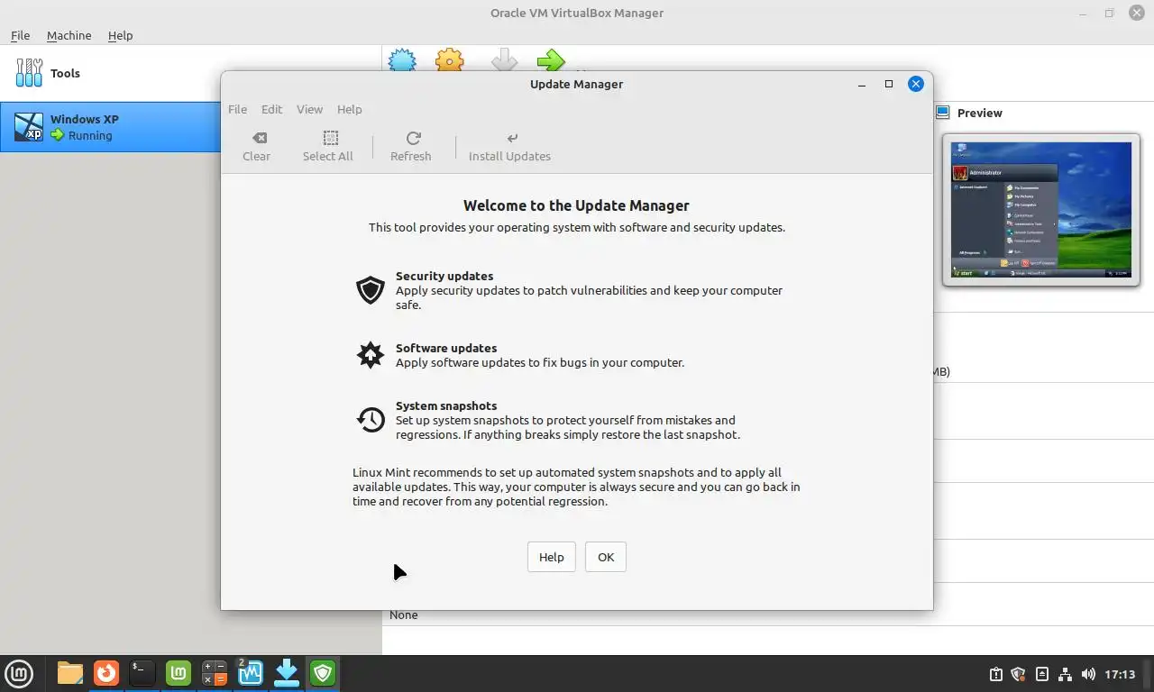Click the Clear toolbar icon in Update Manager

pyautogui.click(x=259, y=138)
